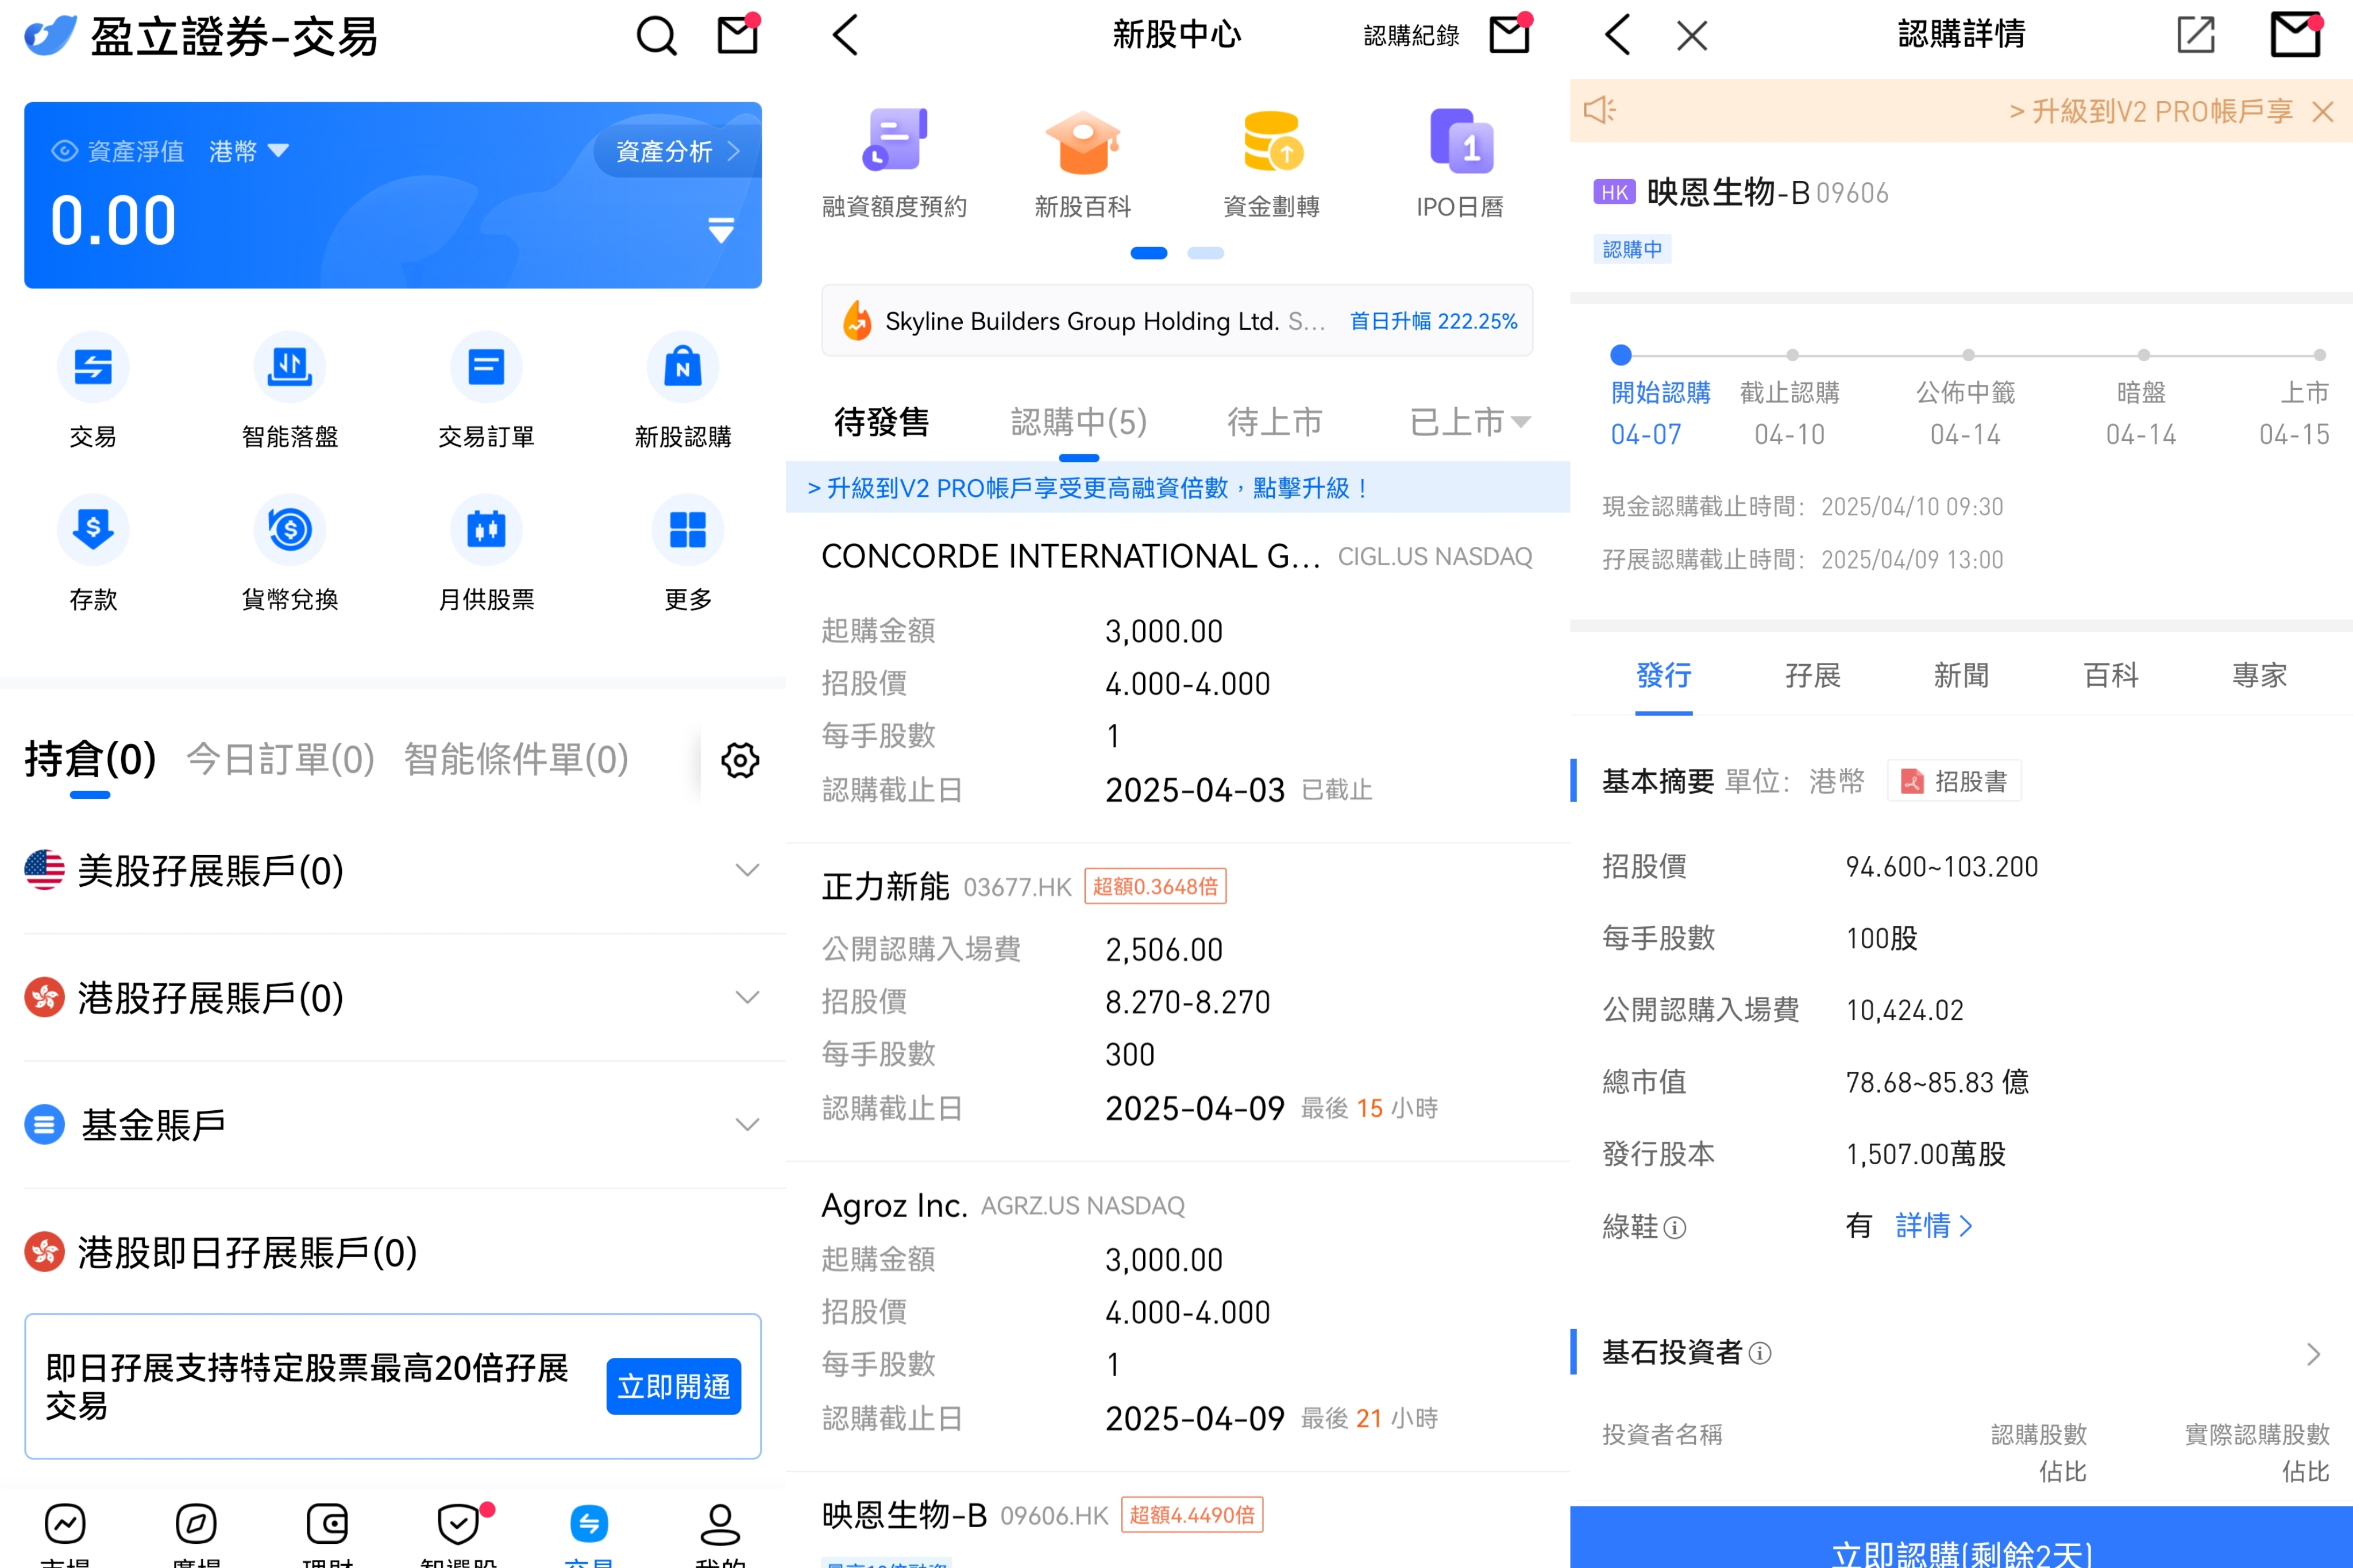The image size is (2353, 1568).
Task: Open 正力新能 03677.HK IPO entry
Action: pos(1178,1002)
